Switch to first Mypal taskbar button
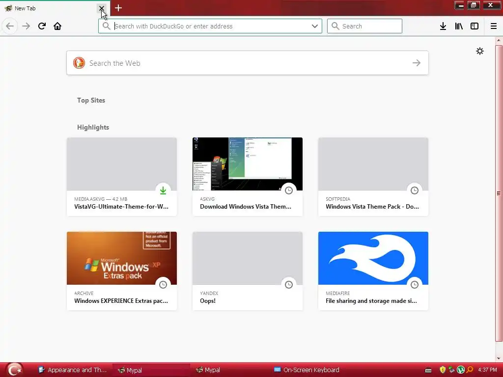 click(x=151, y=370)
